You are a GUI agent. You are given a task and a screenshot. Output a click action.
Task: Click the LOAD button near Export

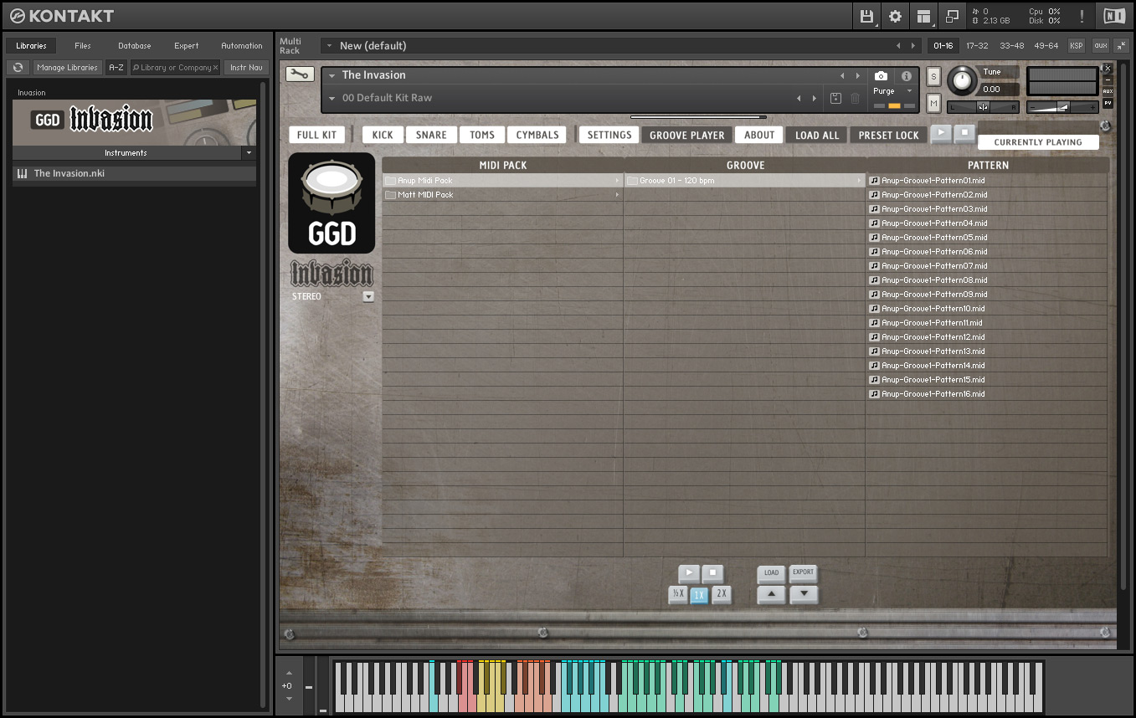[x=771, y=573]
